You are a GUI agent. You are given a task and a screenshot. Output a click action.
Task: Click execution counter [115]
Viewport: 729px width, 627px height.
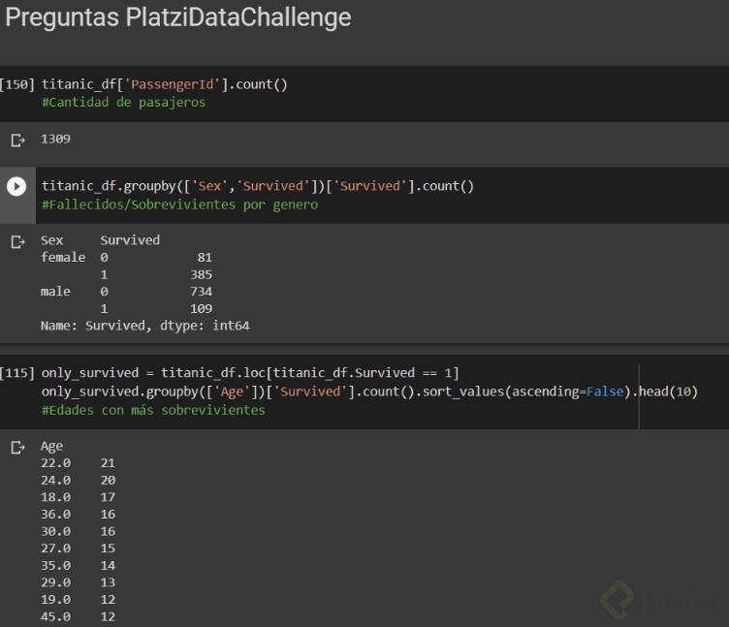tap(17, 373)
